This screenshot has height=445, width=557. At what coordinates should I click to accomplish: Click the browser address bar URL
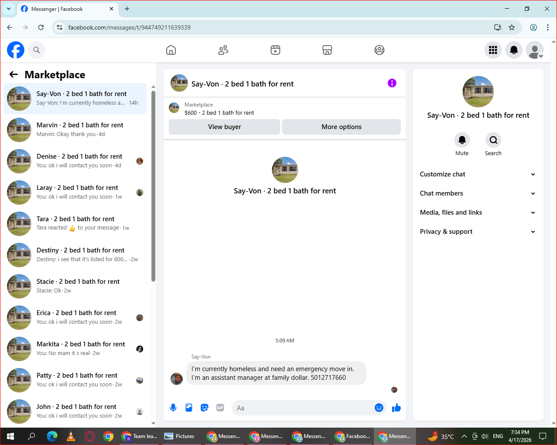(x=129, y=27)
